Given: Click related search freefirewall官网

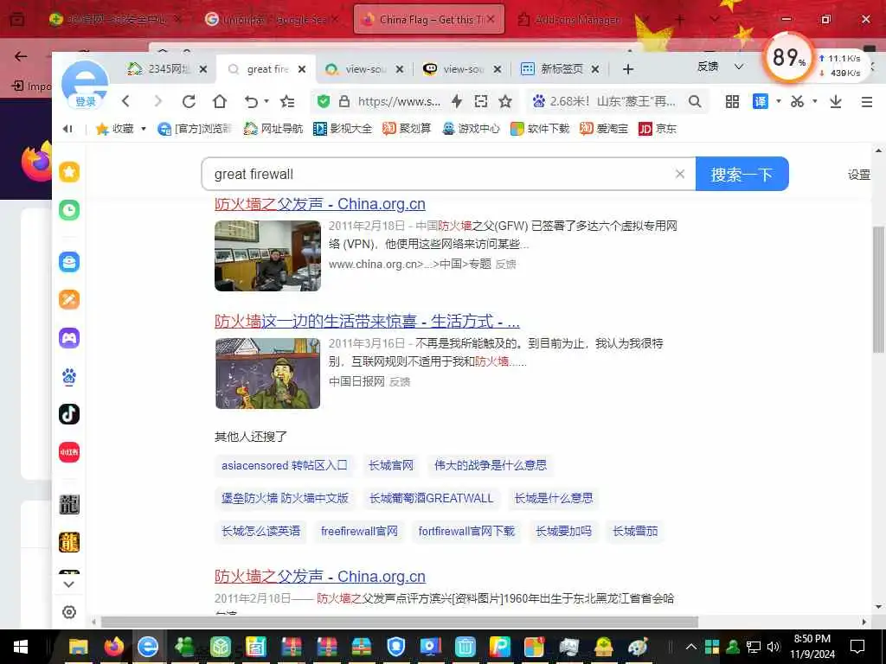Looking at the screenshot, I should (x=359, y=531).
